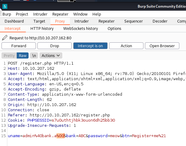Click the Burp Suite logo icon
The height and width of the screenshot is (146, 186).
(5, 6)
